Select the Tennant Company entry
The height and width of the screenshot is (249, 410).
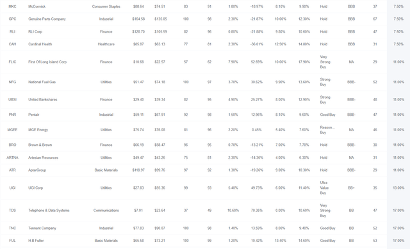[x=42, y=228]
